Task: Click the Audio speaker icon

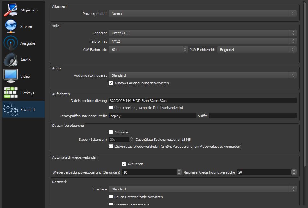Action: tap(11, 60)
